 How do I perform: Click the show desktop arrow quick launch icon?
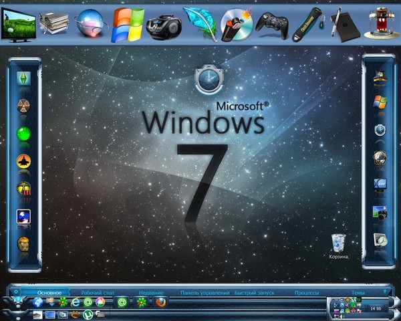point(50,302)
